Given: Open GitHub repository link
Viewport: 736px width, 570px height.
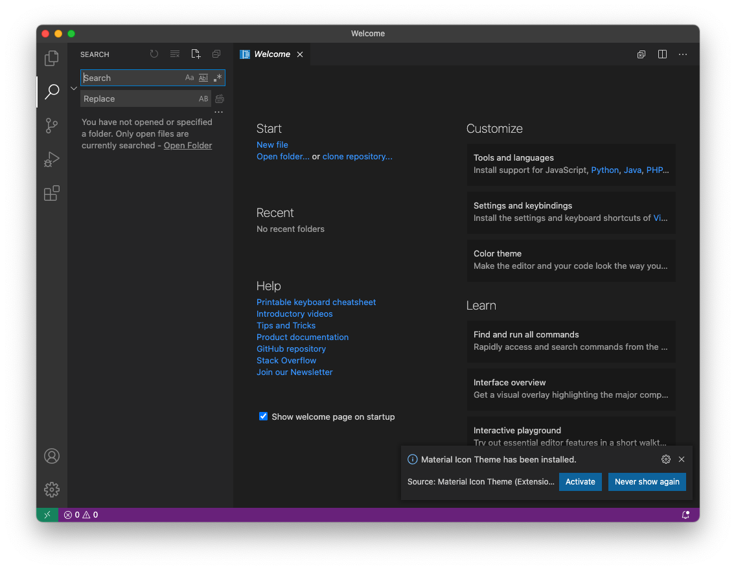Looking at the screenshot, I should (291, 348).
